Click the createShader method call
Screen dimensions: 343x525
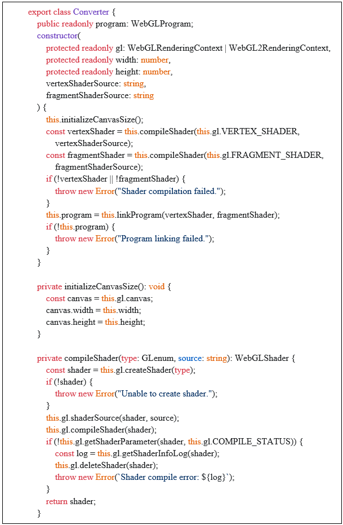pyautogui.click(x=142, y=370)
